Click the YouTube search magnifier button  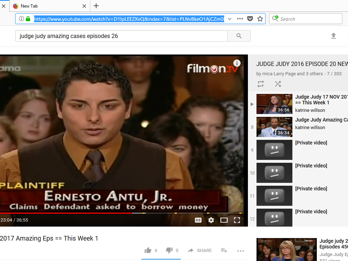(239, 36)
